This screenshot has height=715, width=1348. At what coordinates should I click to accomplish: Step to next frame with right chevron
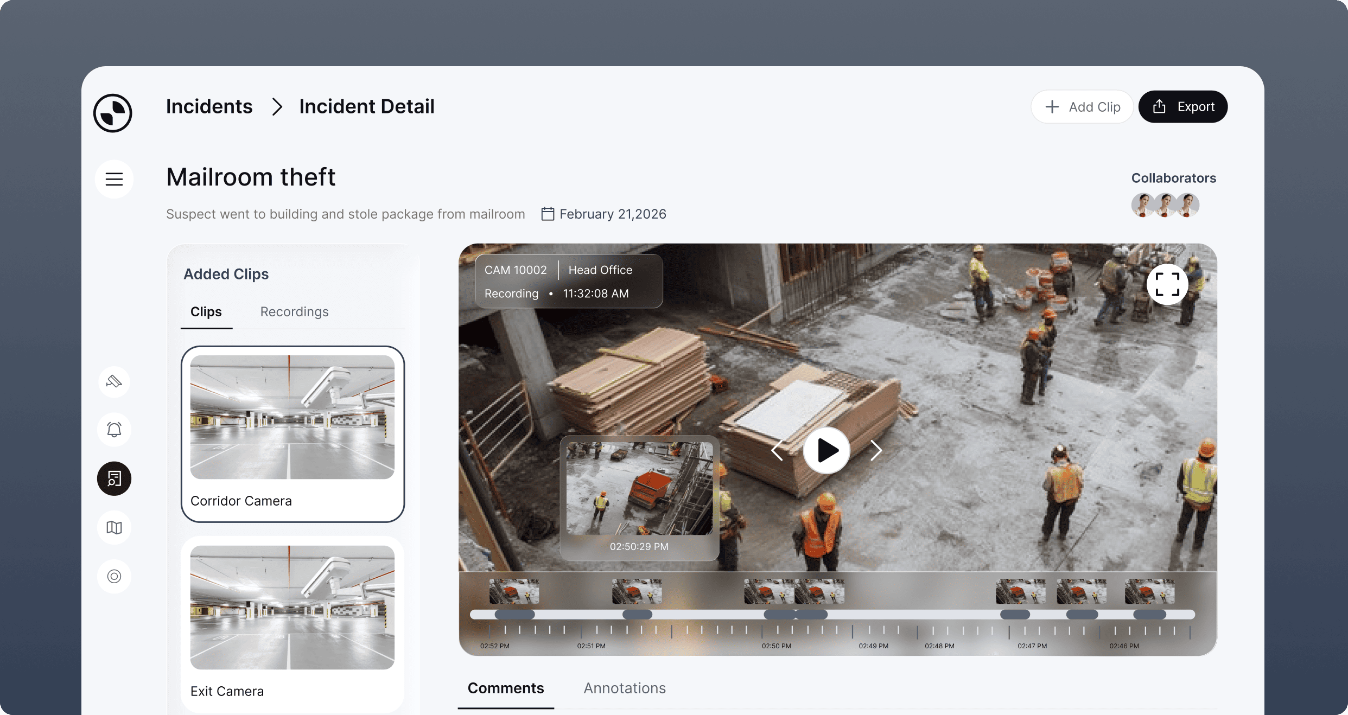[875, 450]
